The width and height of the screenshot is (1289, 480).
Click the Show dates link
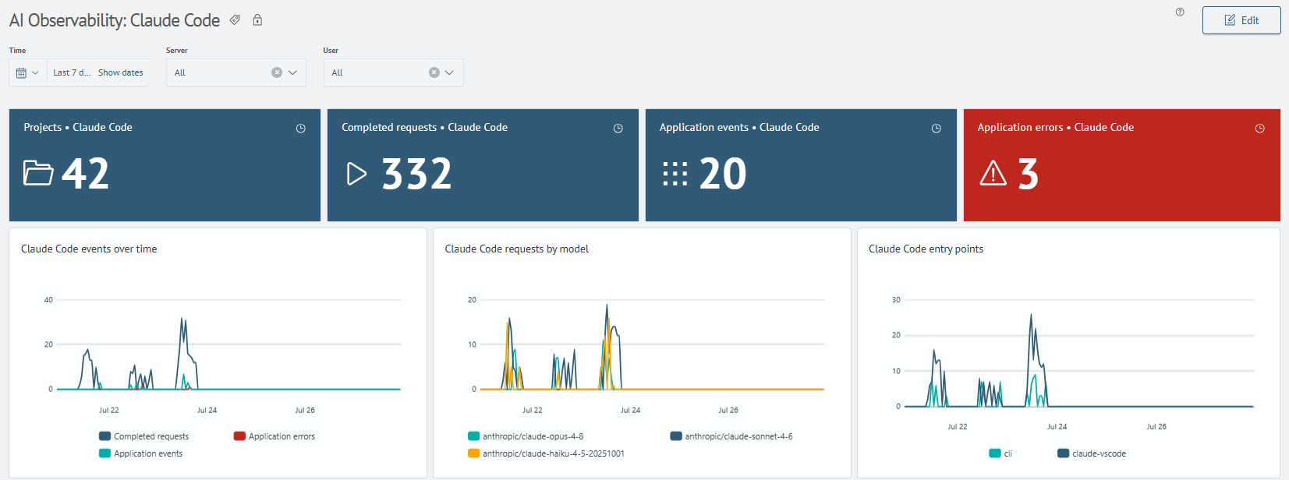pyautogui.click(x=121, y=72)
